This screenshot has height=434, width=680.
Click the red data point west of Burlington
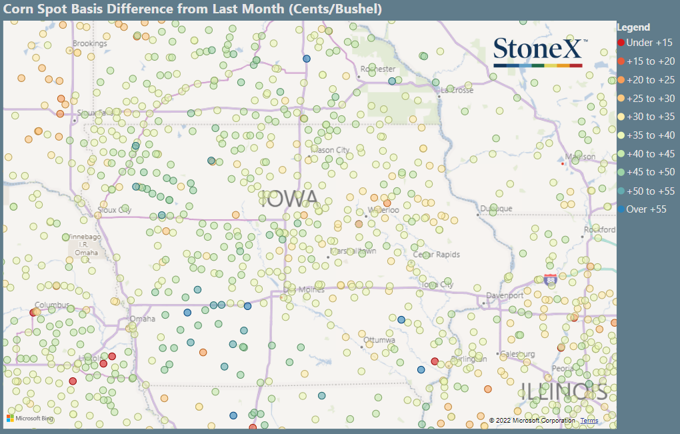point(435,361)
